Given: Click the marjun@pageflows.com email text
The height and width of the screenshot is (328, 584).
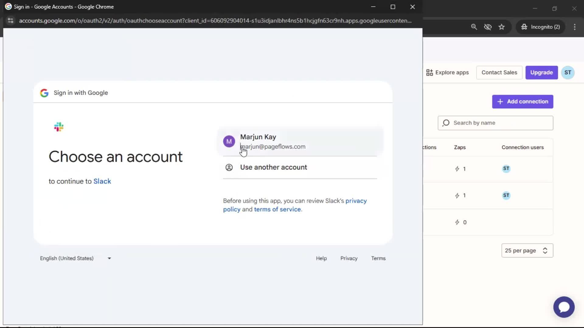Looking at the screenshot, I should point(273,147).
